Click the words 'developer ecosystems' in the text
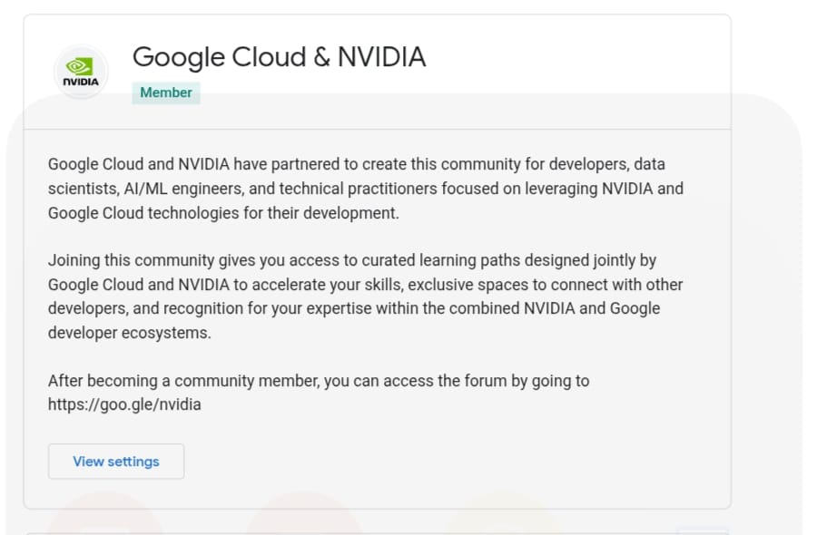The height and width of the screenshot is (535, 817). [129, 332]
